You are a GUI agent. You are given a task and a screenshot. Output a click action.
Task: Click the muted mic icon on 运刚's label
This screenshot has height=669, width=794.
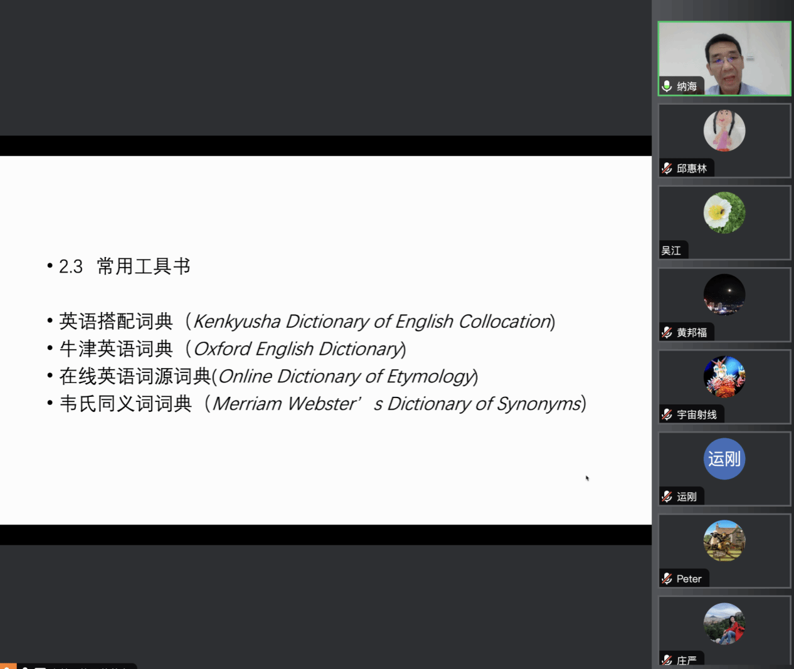click(x=667, y=497)
